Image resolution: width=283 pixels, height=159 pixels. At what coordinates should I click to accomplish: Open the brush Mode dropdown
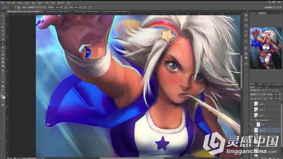coord(37,7)
